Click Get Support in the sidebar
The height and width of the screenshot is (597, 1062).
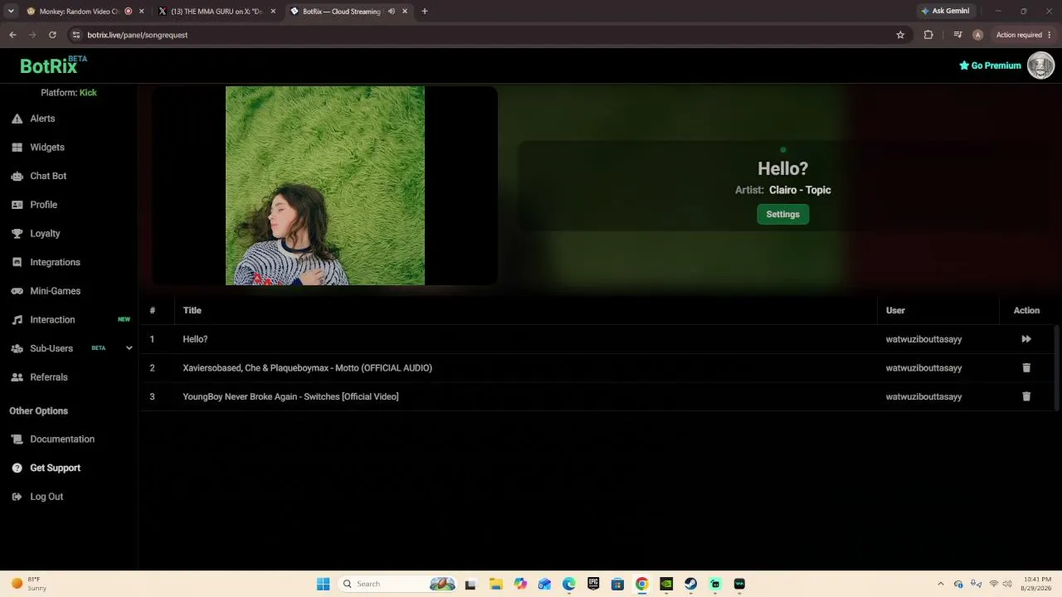point(56,468)
